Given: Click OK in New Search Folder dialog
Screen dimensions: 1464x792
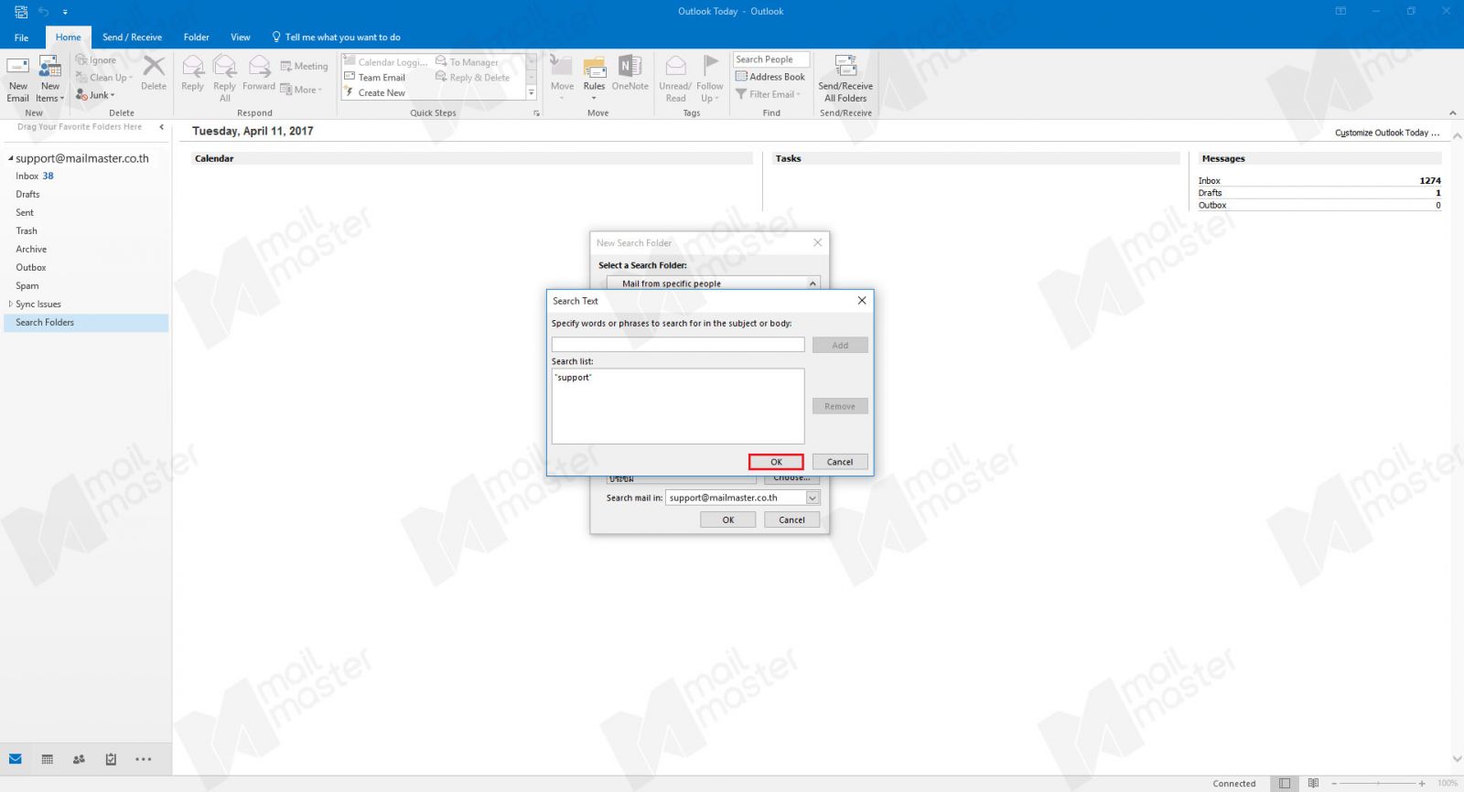Looking at the screenshot, I should click(x=728, y=519).
